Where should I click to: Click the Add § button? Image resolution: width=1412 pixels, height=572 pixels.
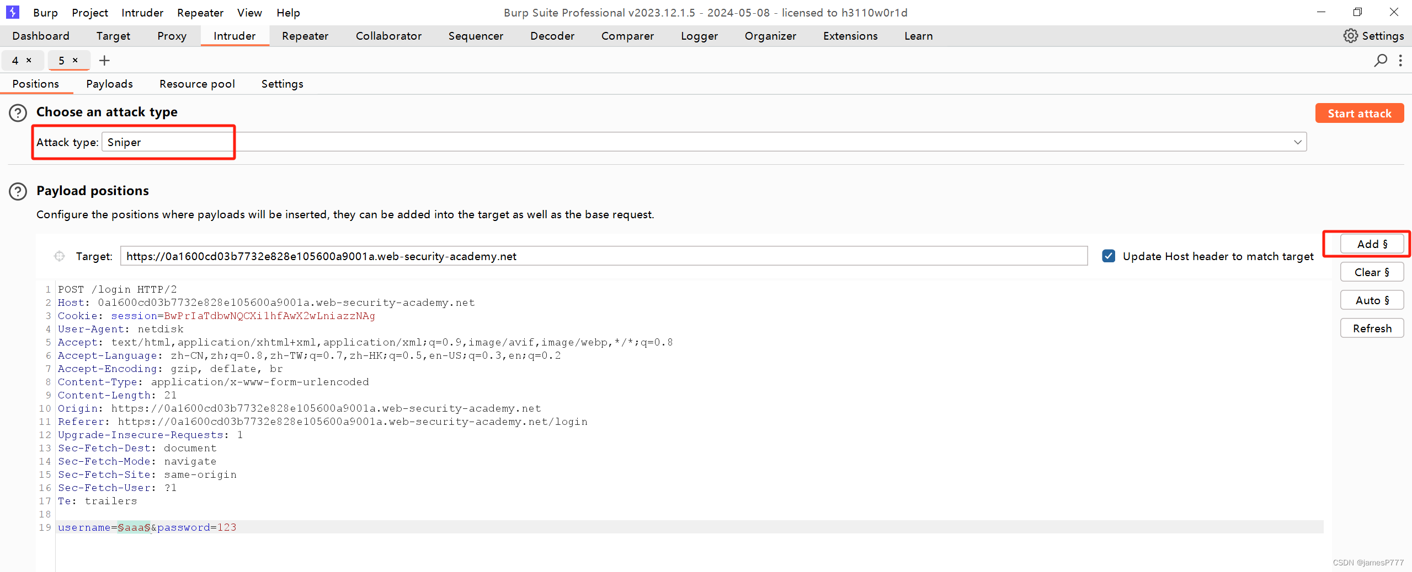pos(1372,244)
